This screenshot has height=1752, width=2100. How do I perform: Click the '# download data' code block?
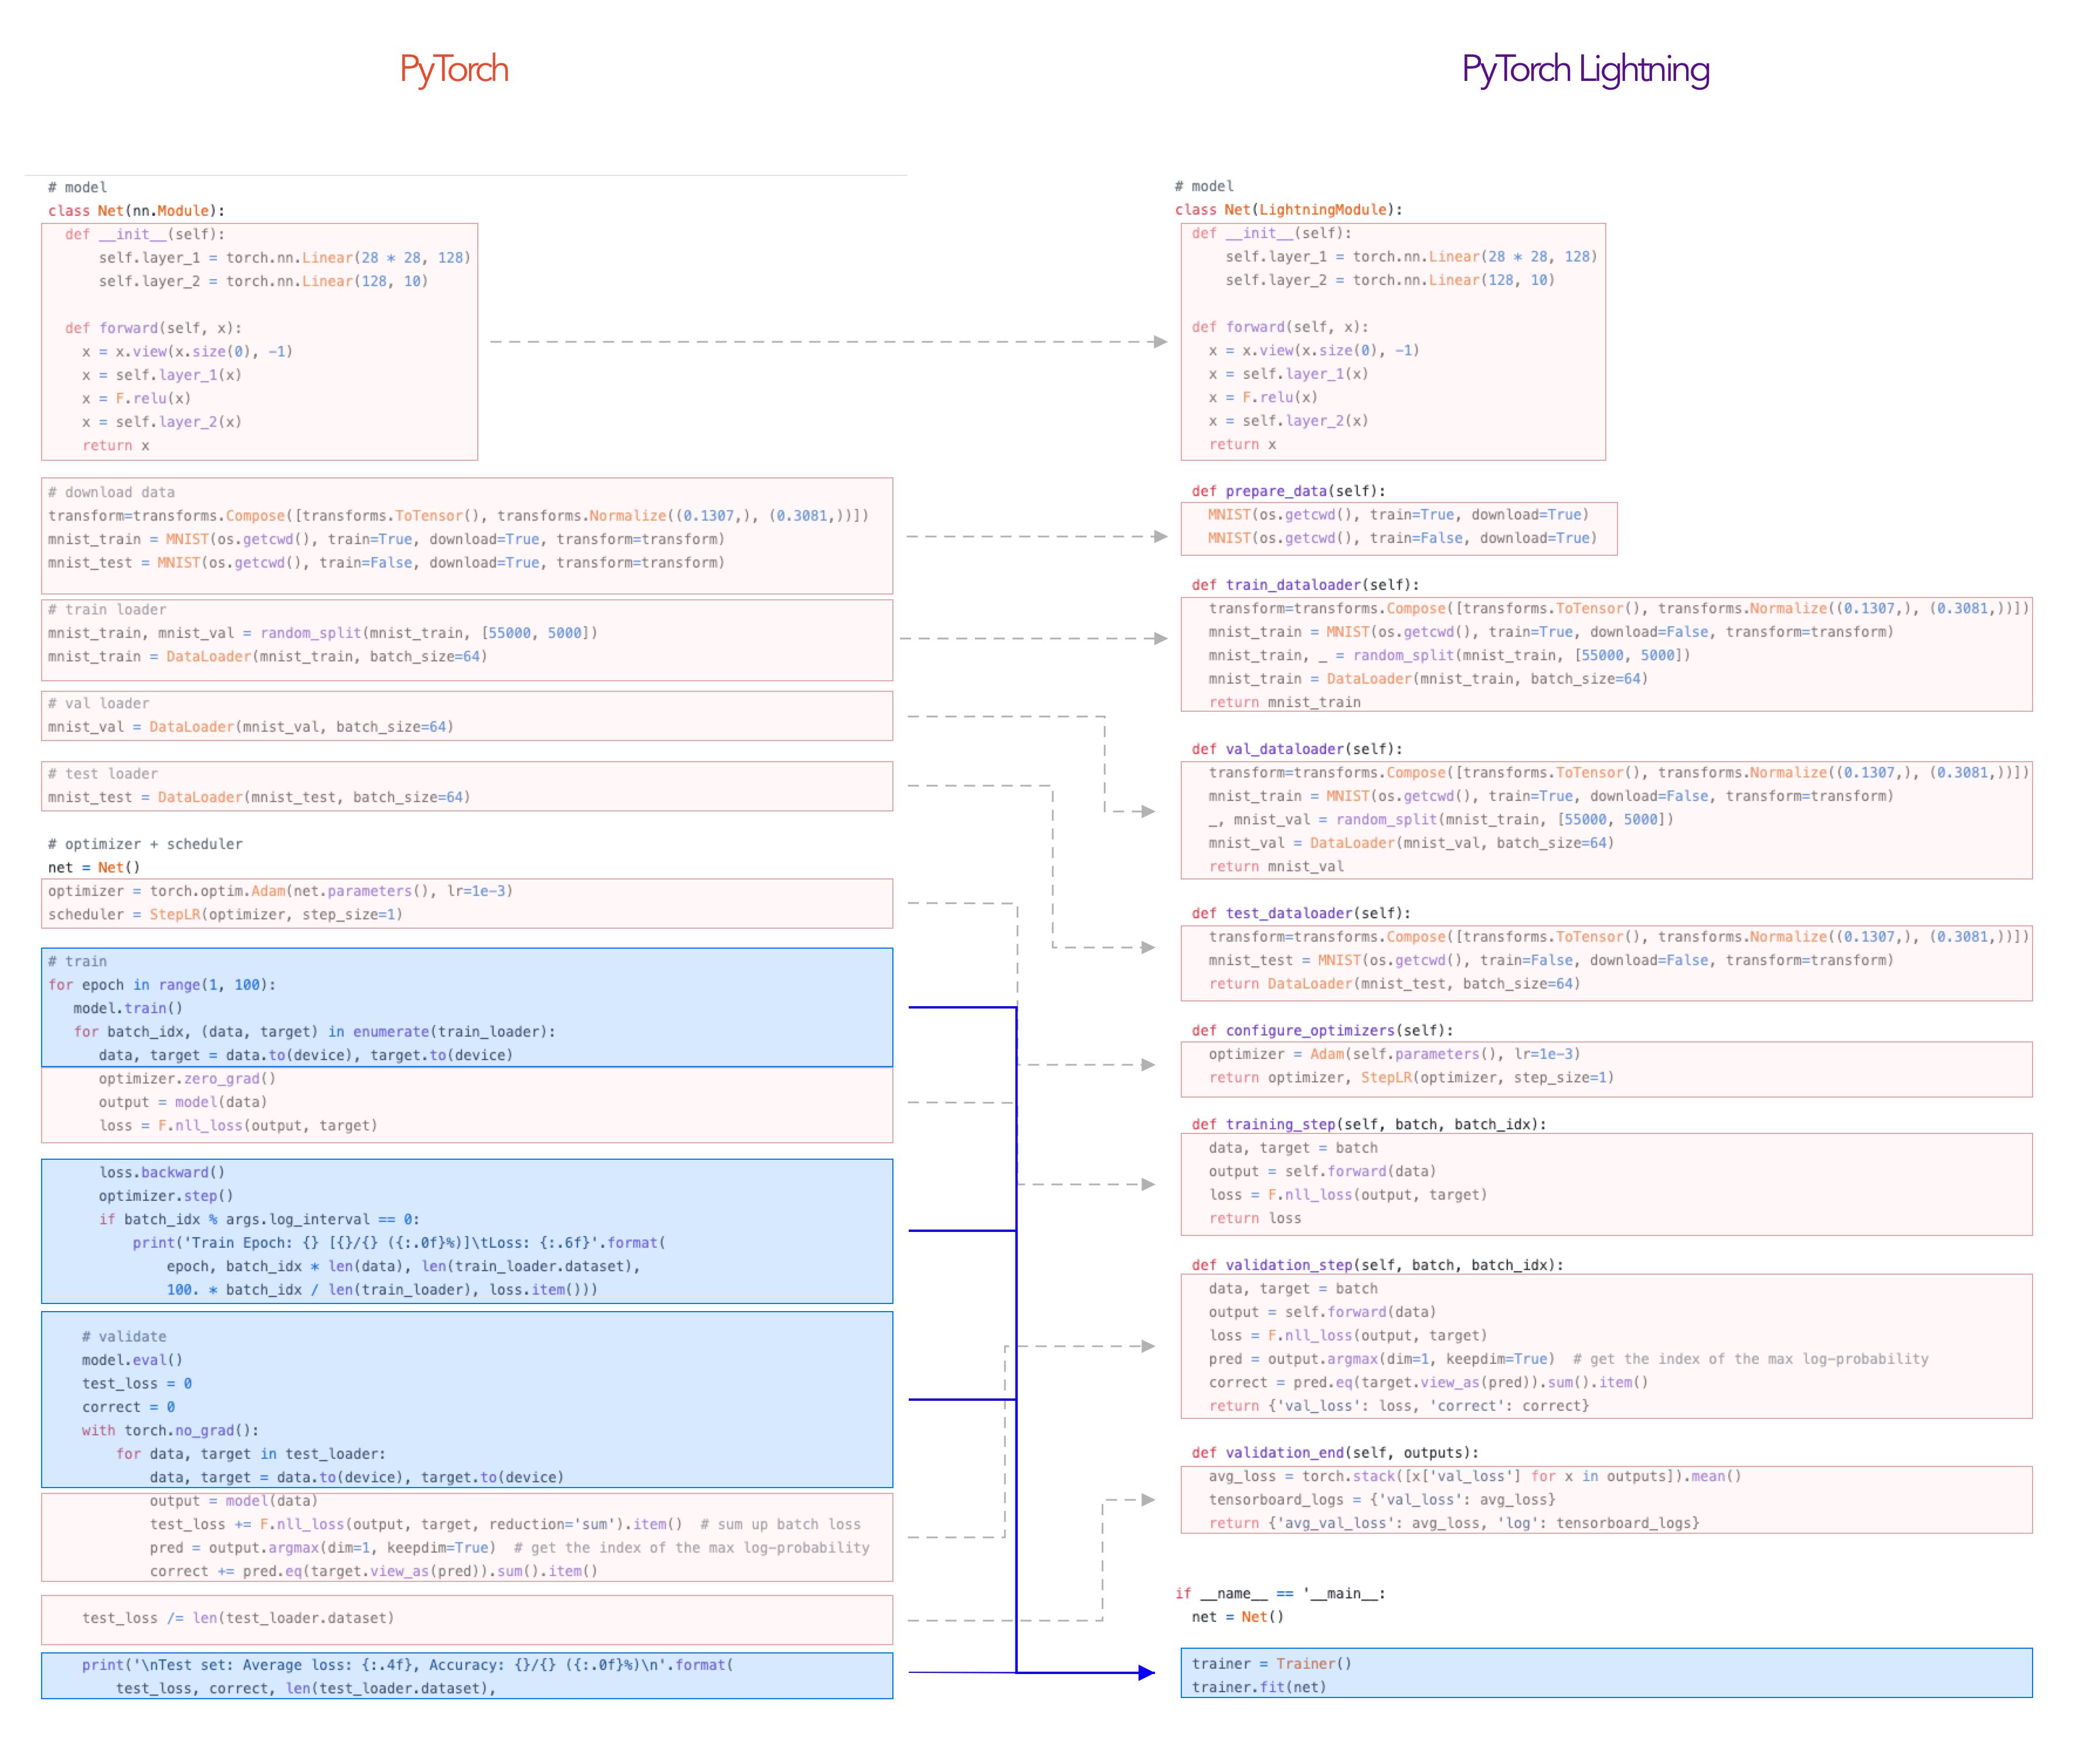tap(466, 535)
